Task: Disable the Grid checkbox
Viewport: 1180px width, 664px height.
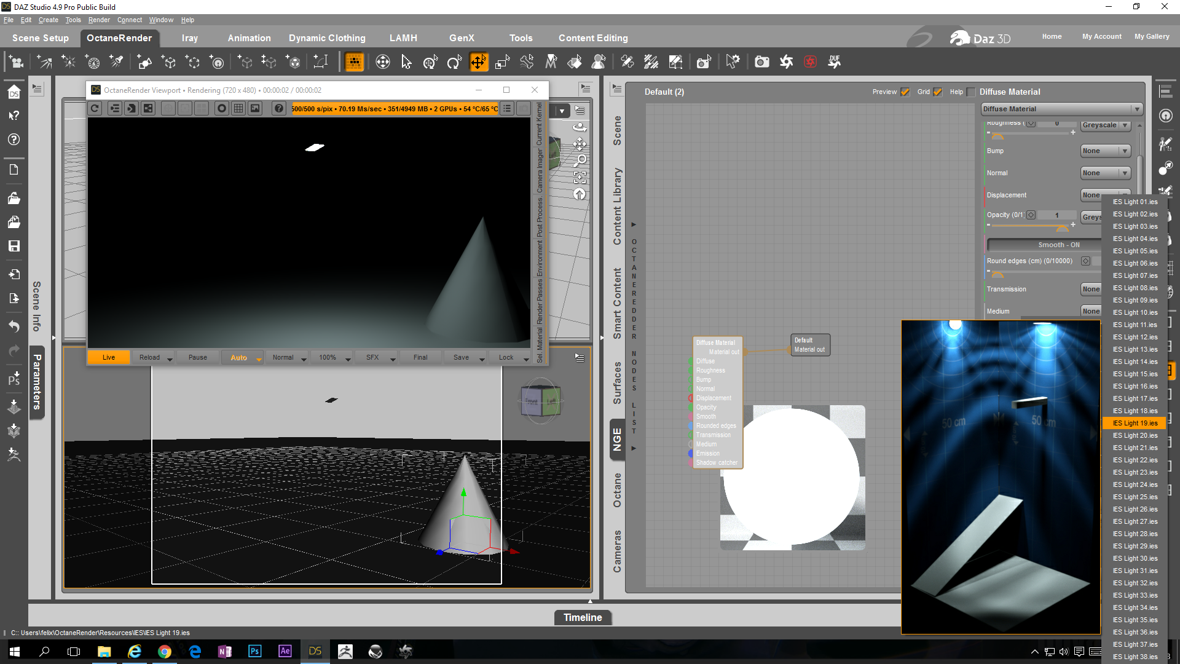Action: tap(937, 92)
